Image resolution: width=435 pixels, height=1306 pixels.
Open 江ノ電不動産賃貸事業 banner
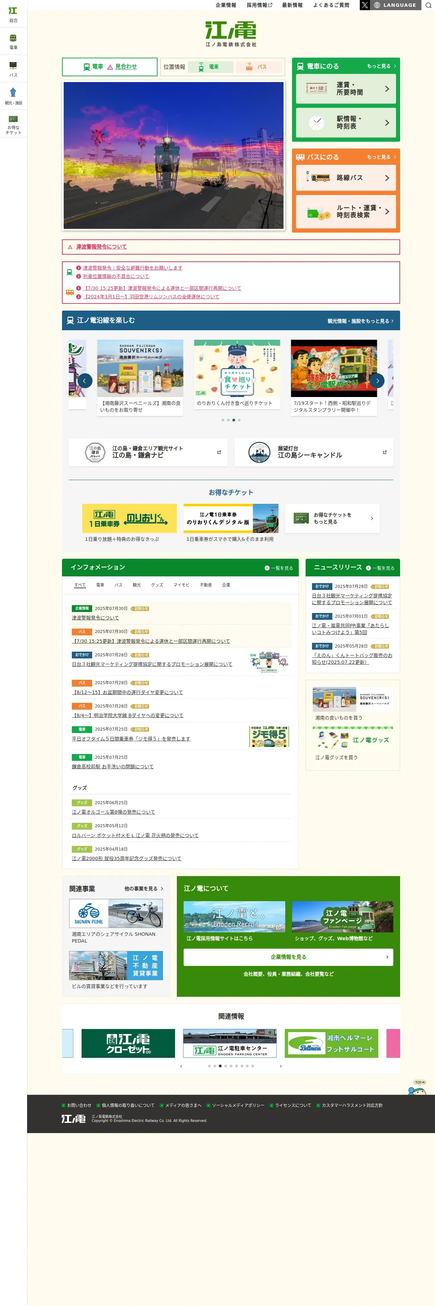click(116, 966)
